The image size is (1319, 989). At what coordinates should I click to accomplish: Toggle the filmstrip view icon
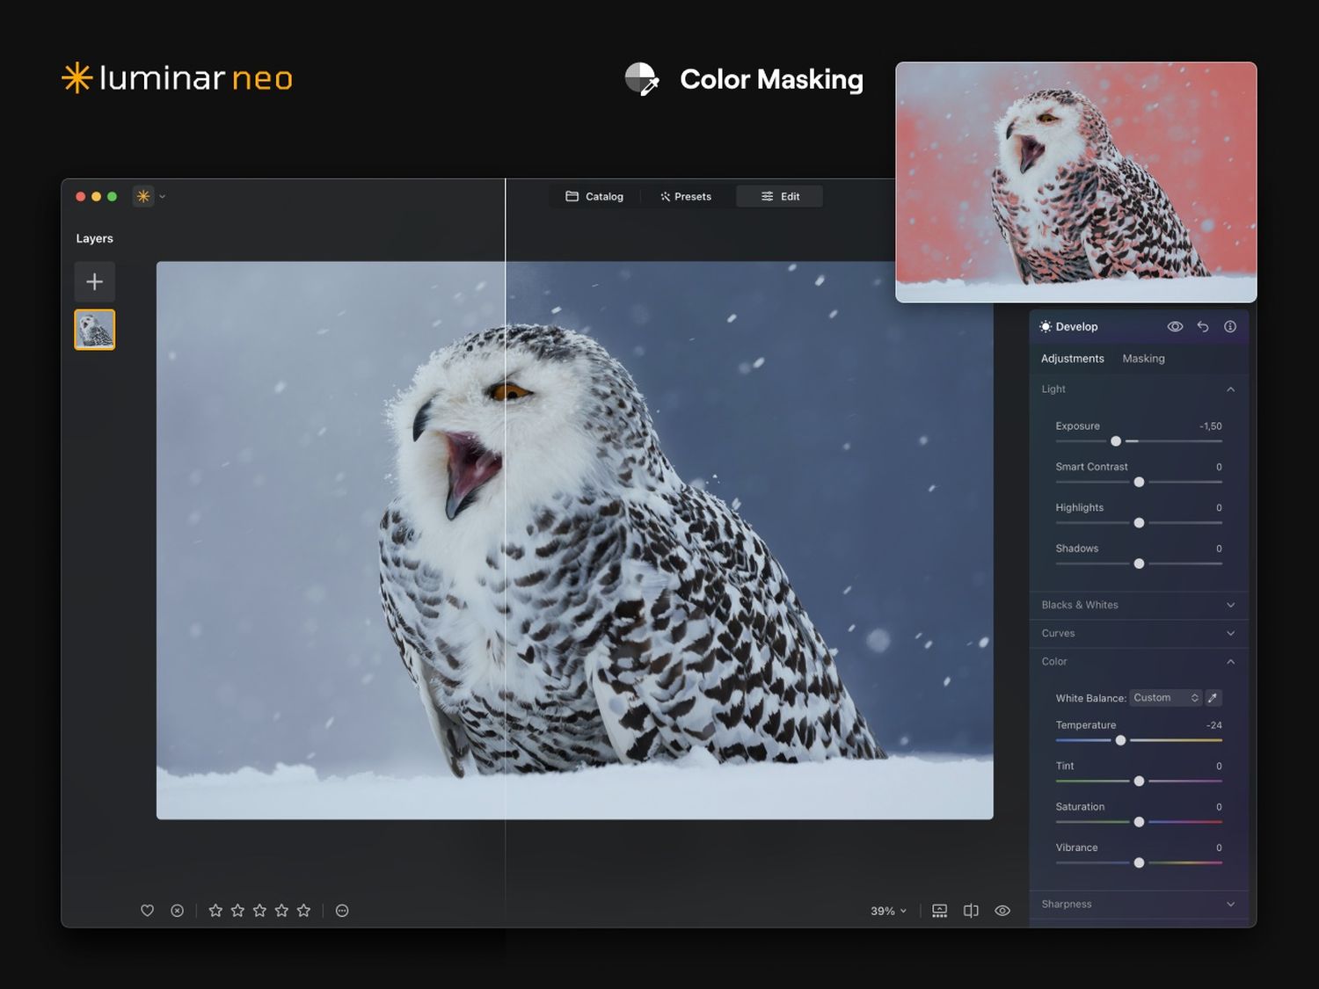[x=940, y=911]
